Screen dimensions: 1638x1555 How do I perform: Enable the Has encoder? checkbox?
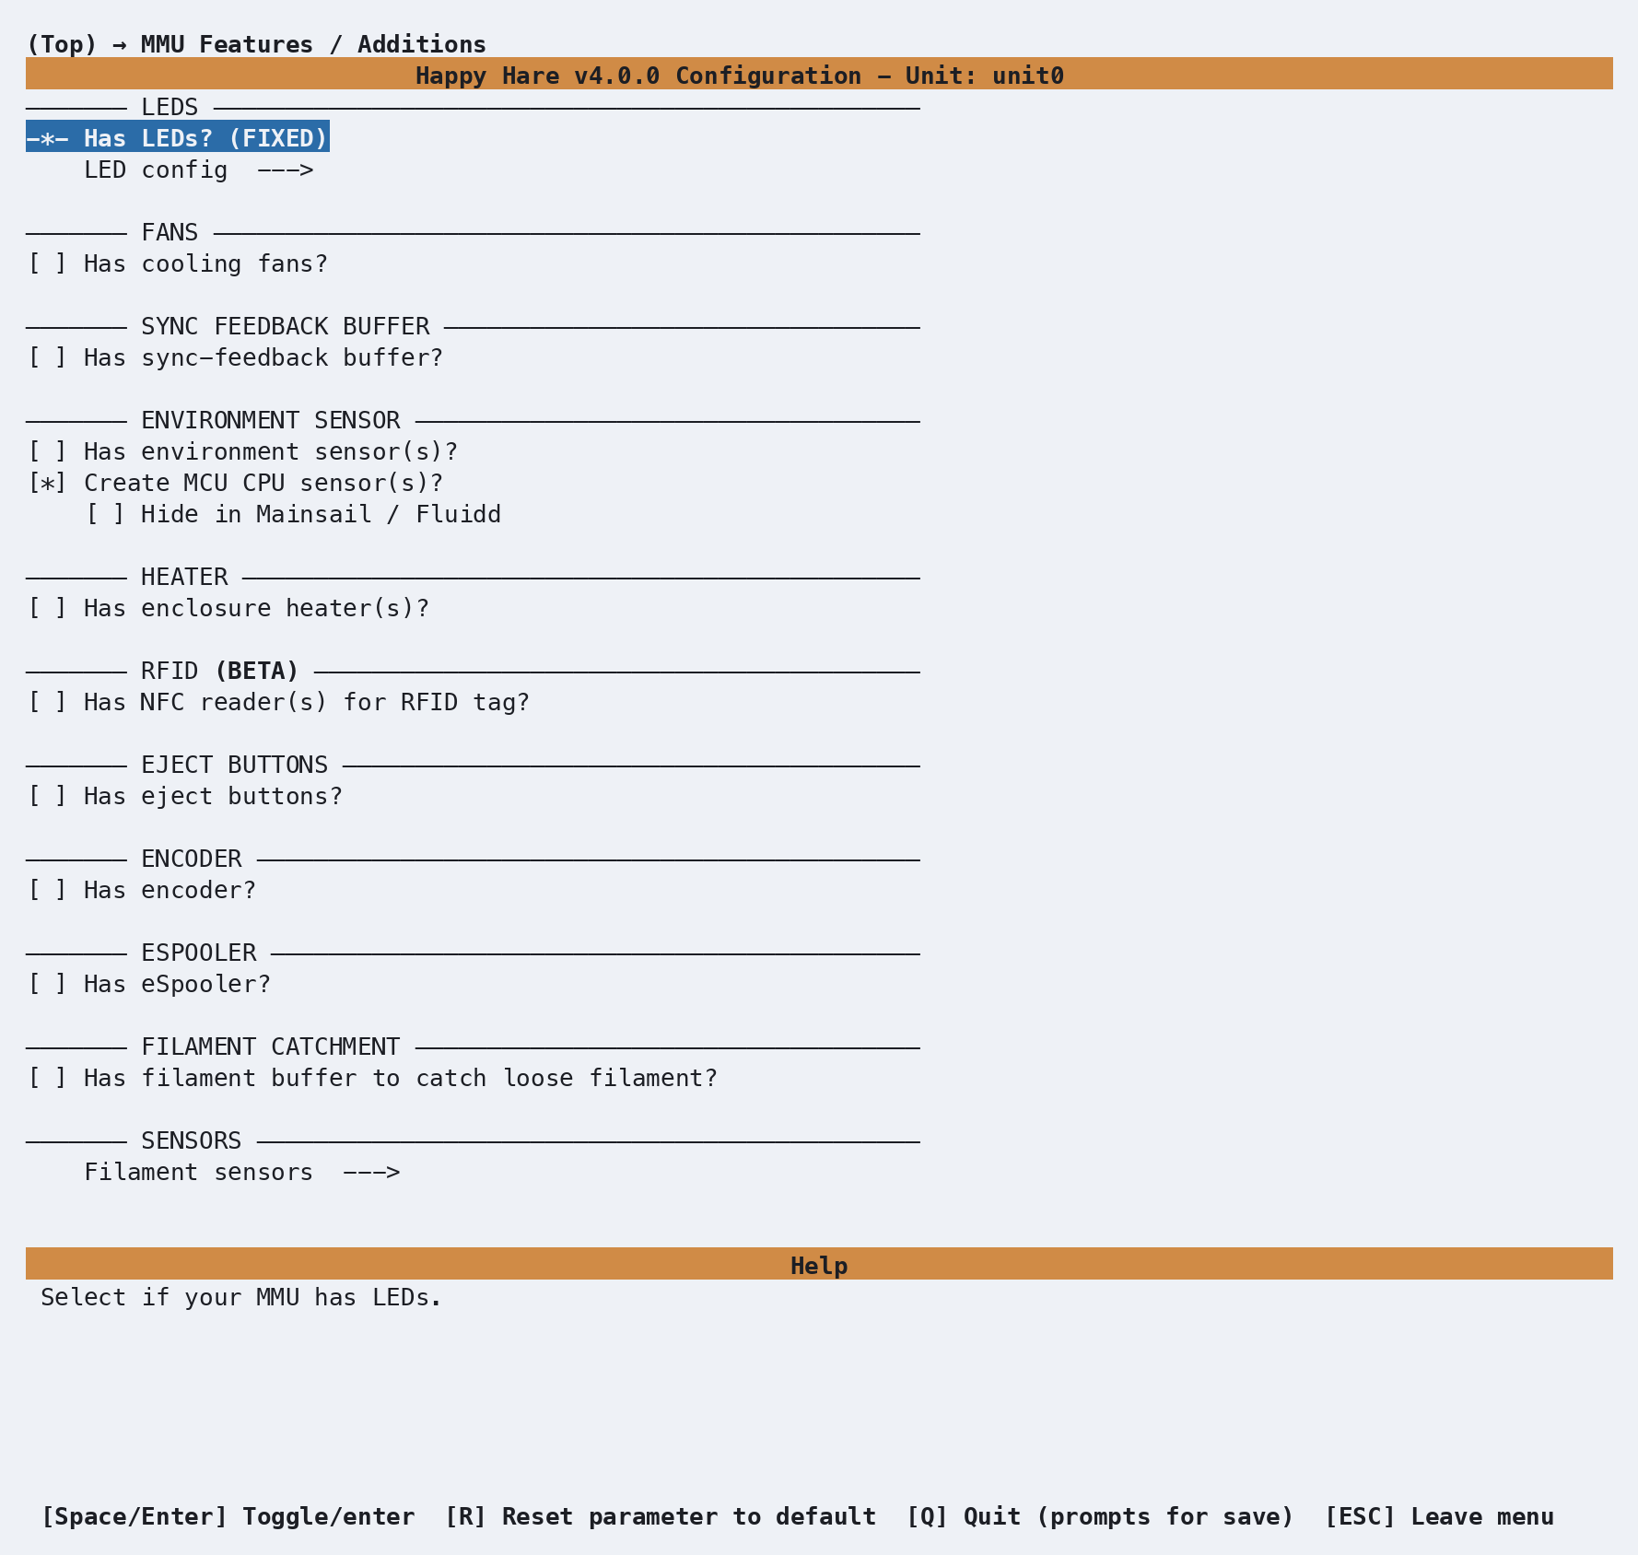click(x=141, y=890)
